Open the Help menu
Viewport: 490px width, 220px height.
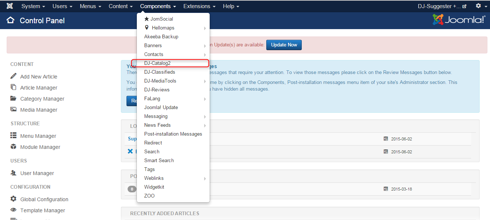231,6
